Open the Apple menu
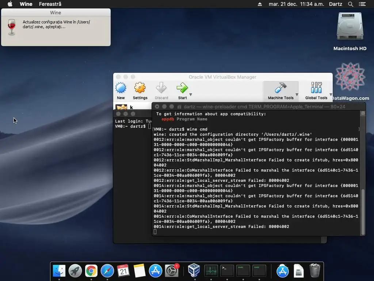 [x=10, y=4]
